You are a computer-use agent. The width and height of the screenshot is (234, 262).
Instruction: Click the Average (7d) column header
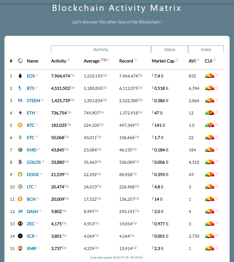pyautogui.click(x=91, y=61)
